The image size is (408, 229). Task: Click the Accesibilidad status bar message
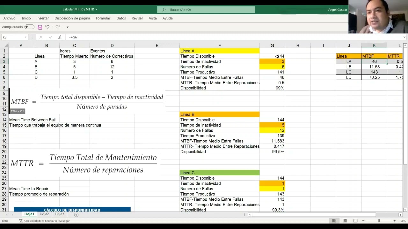coord(44,221)
